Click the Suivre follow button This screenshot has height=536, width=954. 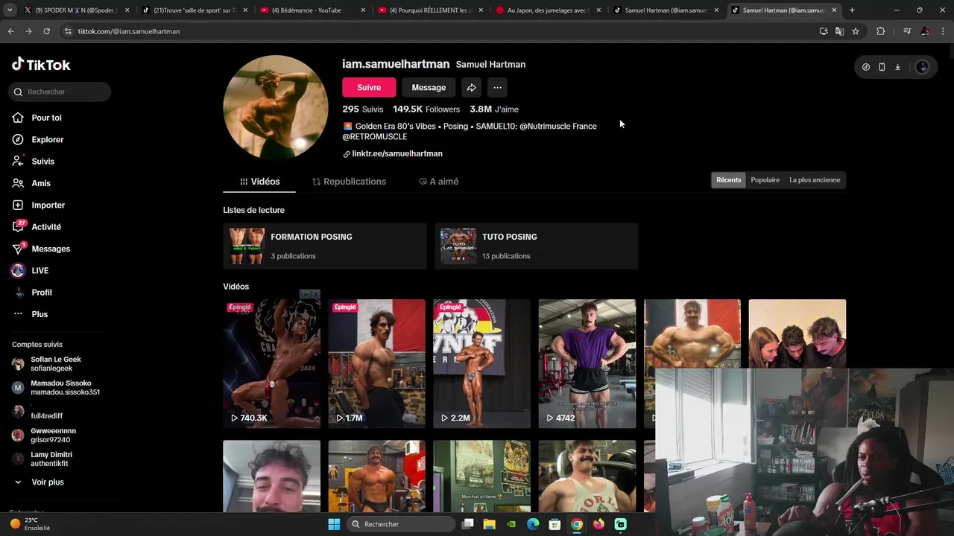coord(369,88)
